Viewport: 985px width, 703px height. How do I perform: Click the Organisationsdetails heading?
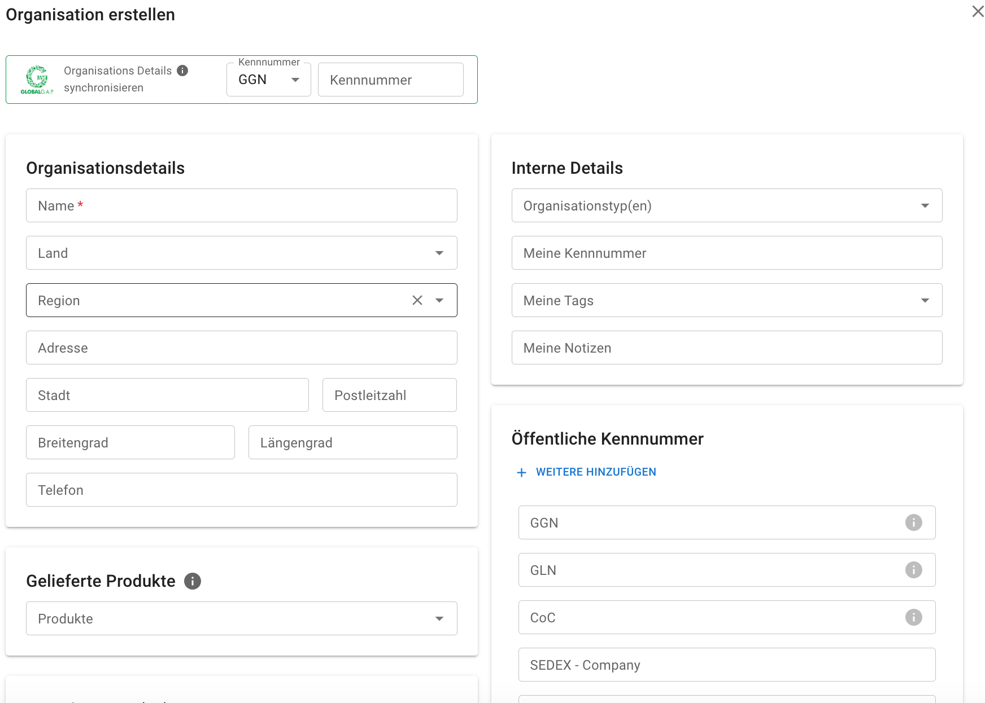pos(106,168)
